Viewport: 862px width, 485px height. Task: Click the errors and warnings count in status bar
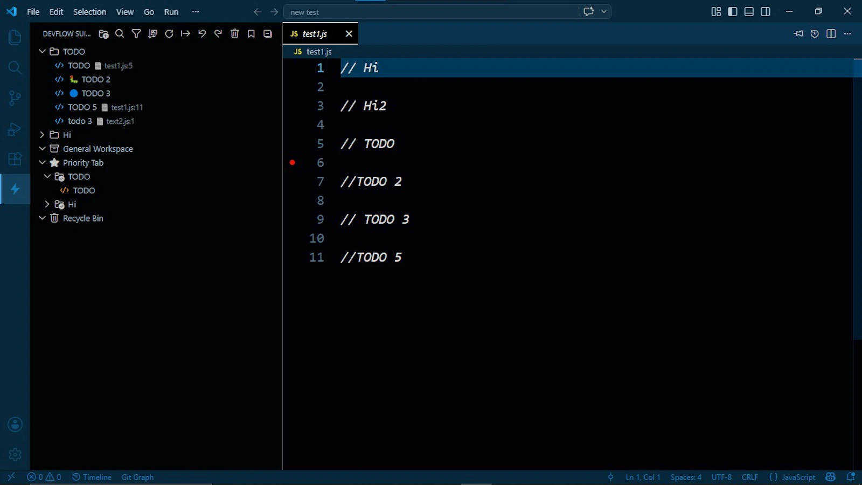click(x=44, y=477)
